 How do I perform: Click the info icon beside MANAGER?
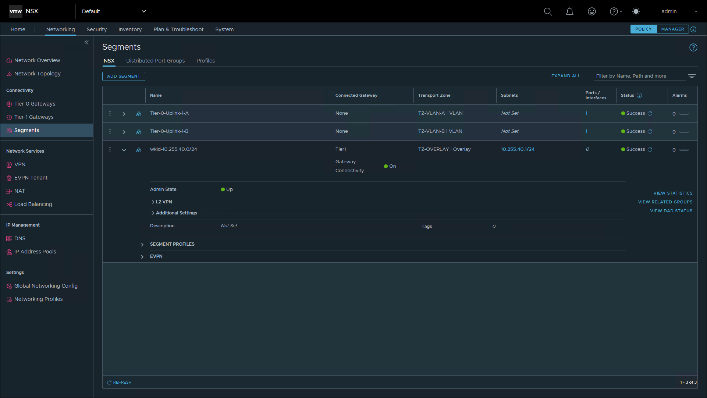[x=693, y=29]
